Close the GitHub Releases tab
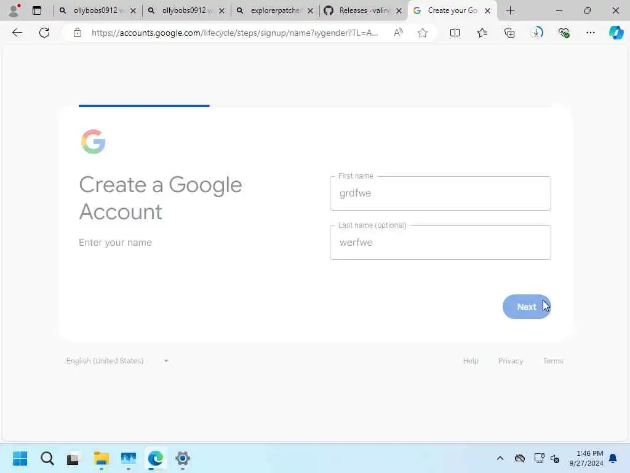The height and width of the screenshot is (473, 630). point(399,11)
